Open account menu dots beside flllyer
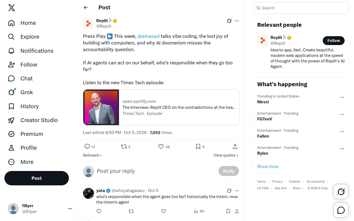This screenshot has height=221, width=354. pos(70,209)
